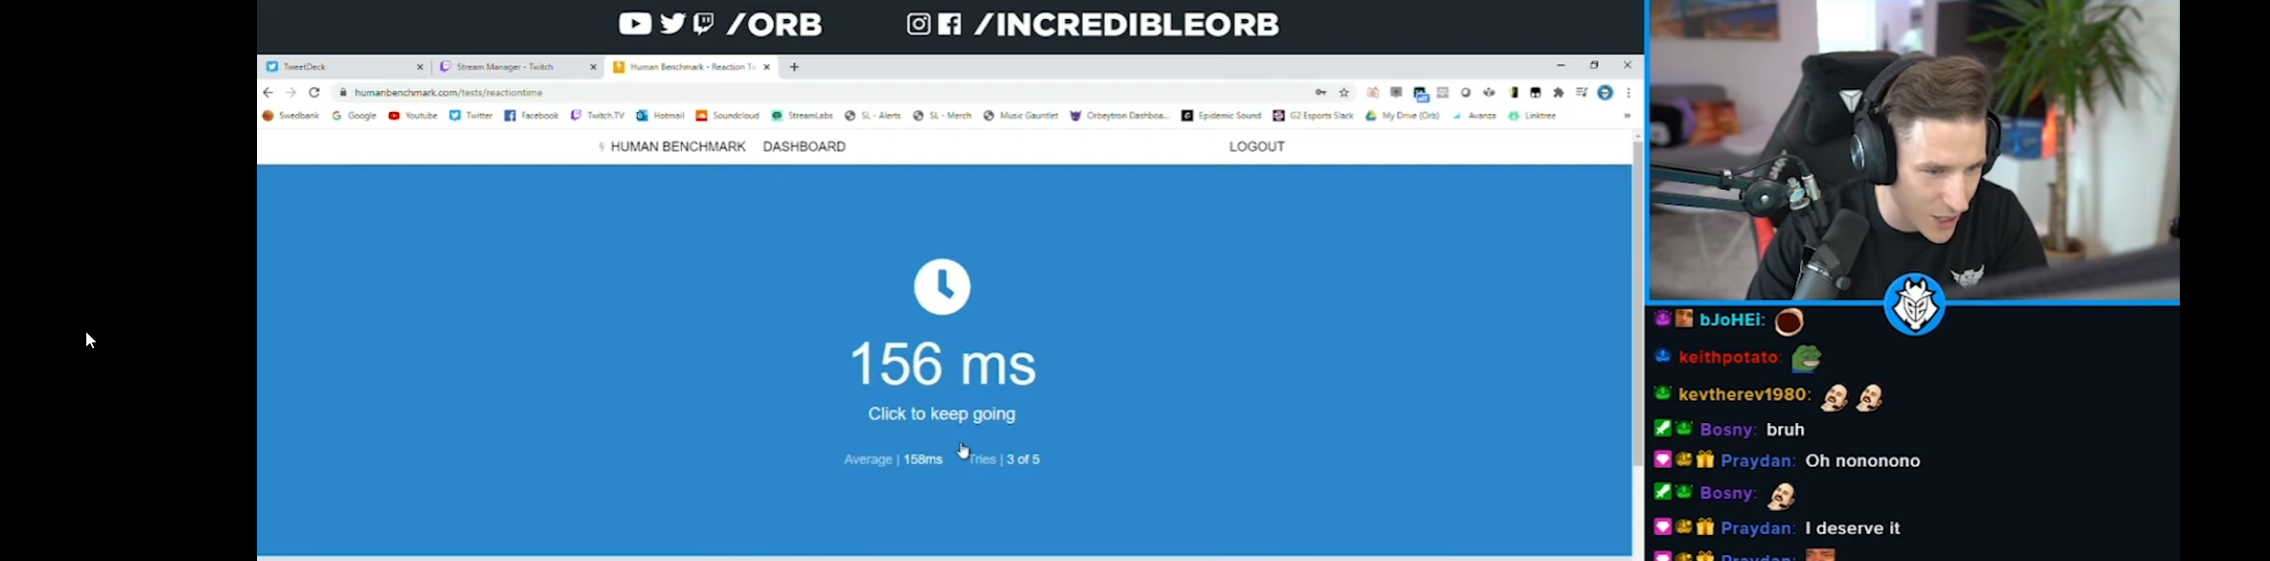Click "Click to keep going" on the blue test area
Image resolution: width=2270 pixels, height=561 pixels.
click(x=941, y=414)
